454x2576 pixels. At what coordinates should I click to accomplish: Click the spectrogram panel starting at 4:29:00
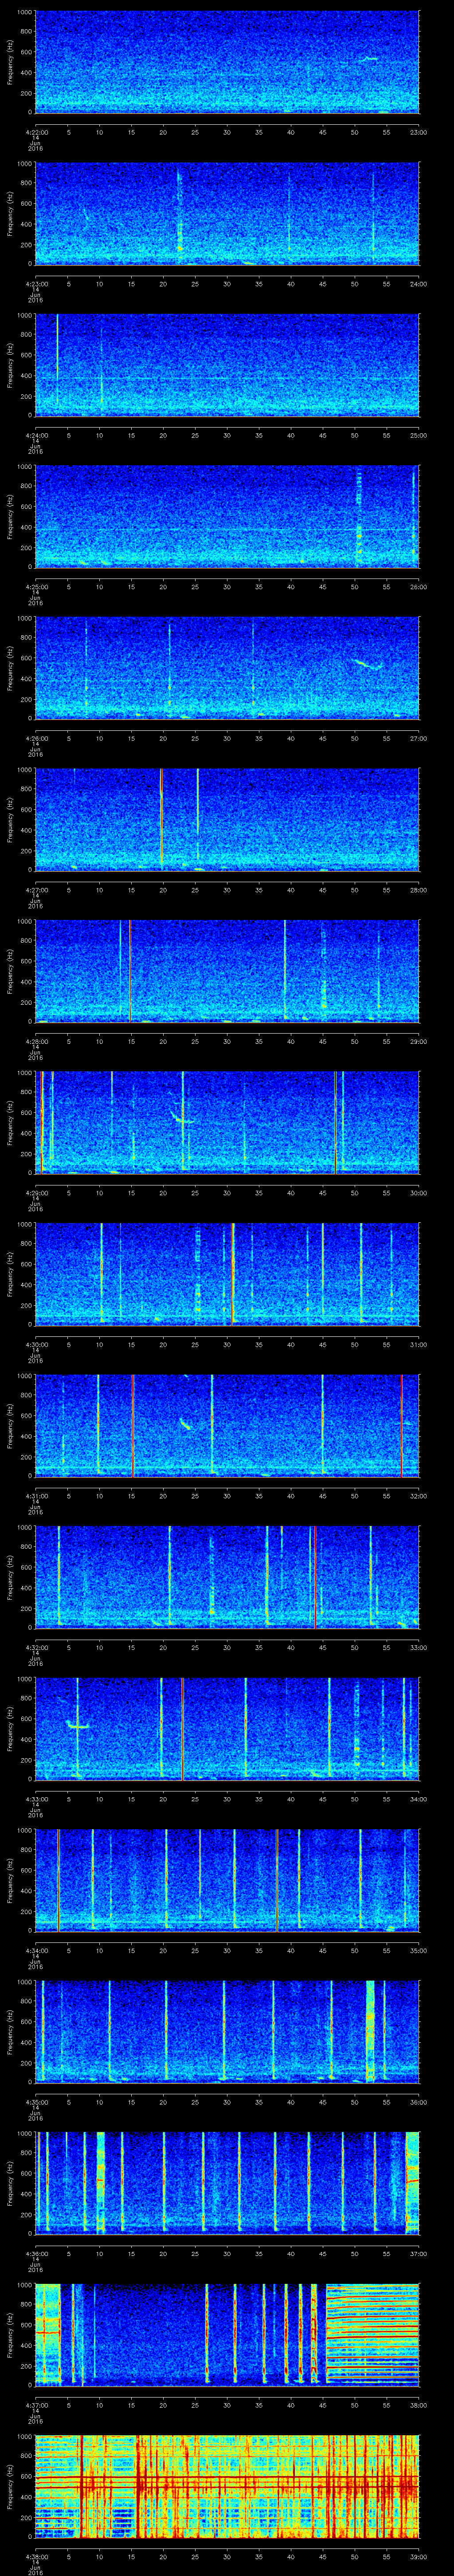[227, 1122]
